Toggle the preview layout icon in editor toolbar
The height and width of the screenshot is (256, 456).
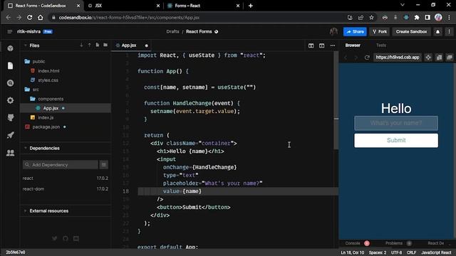click(321, 46)
